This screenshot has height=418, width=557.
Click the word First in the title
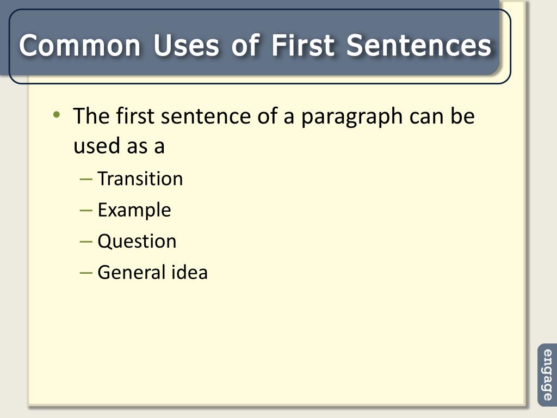303,46
